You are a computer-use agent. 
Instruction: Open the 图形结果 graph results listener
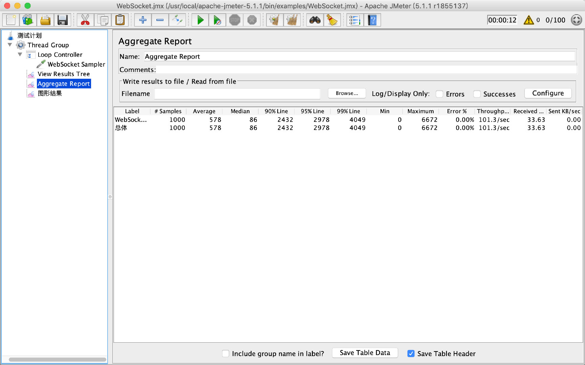coord(50,93)
